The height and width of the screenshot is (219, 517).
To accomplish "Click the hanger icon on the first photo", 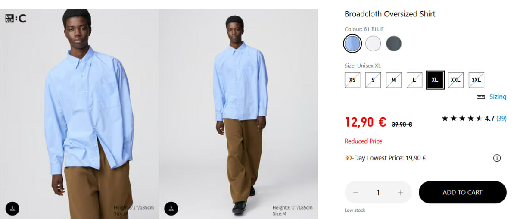I will [x=12, y=209].
